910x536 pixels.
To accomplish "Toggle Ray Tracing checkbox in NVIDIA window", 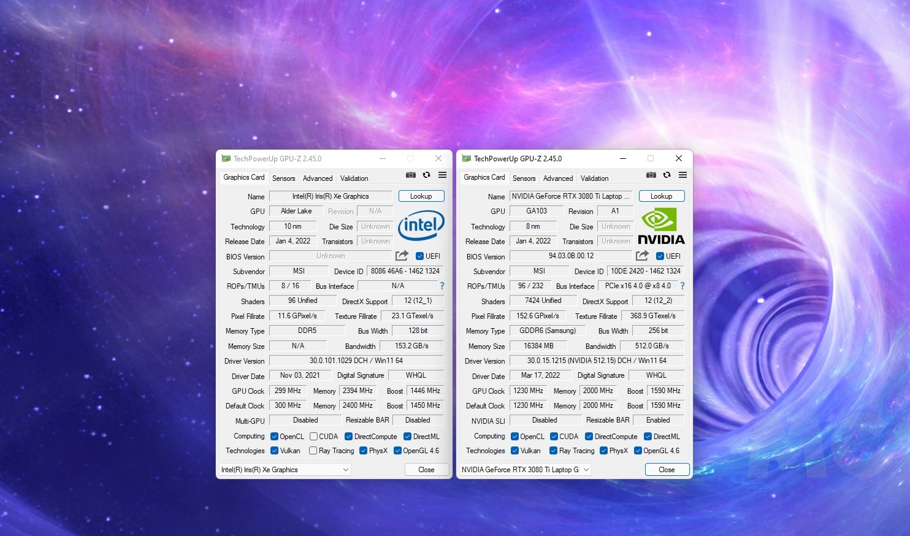I will (x=554, y=451).
